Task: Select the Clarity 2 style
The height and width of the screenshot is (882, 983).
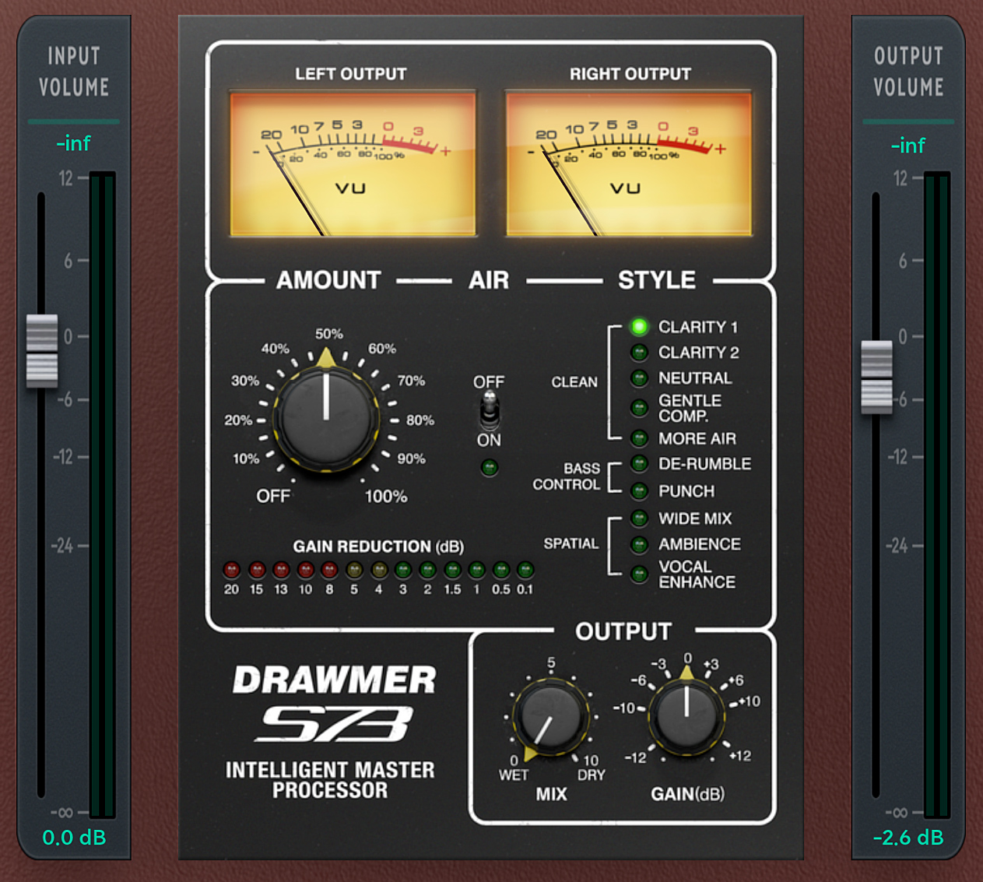Action: coord(639,353)
